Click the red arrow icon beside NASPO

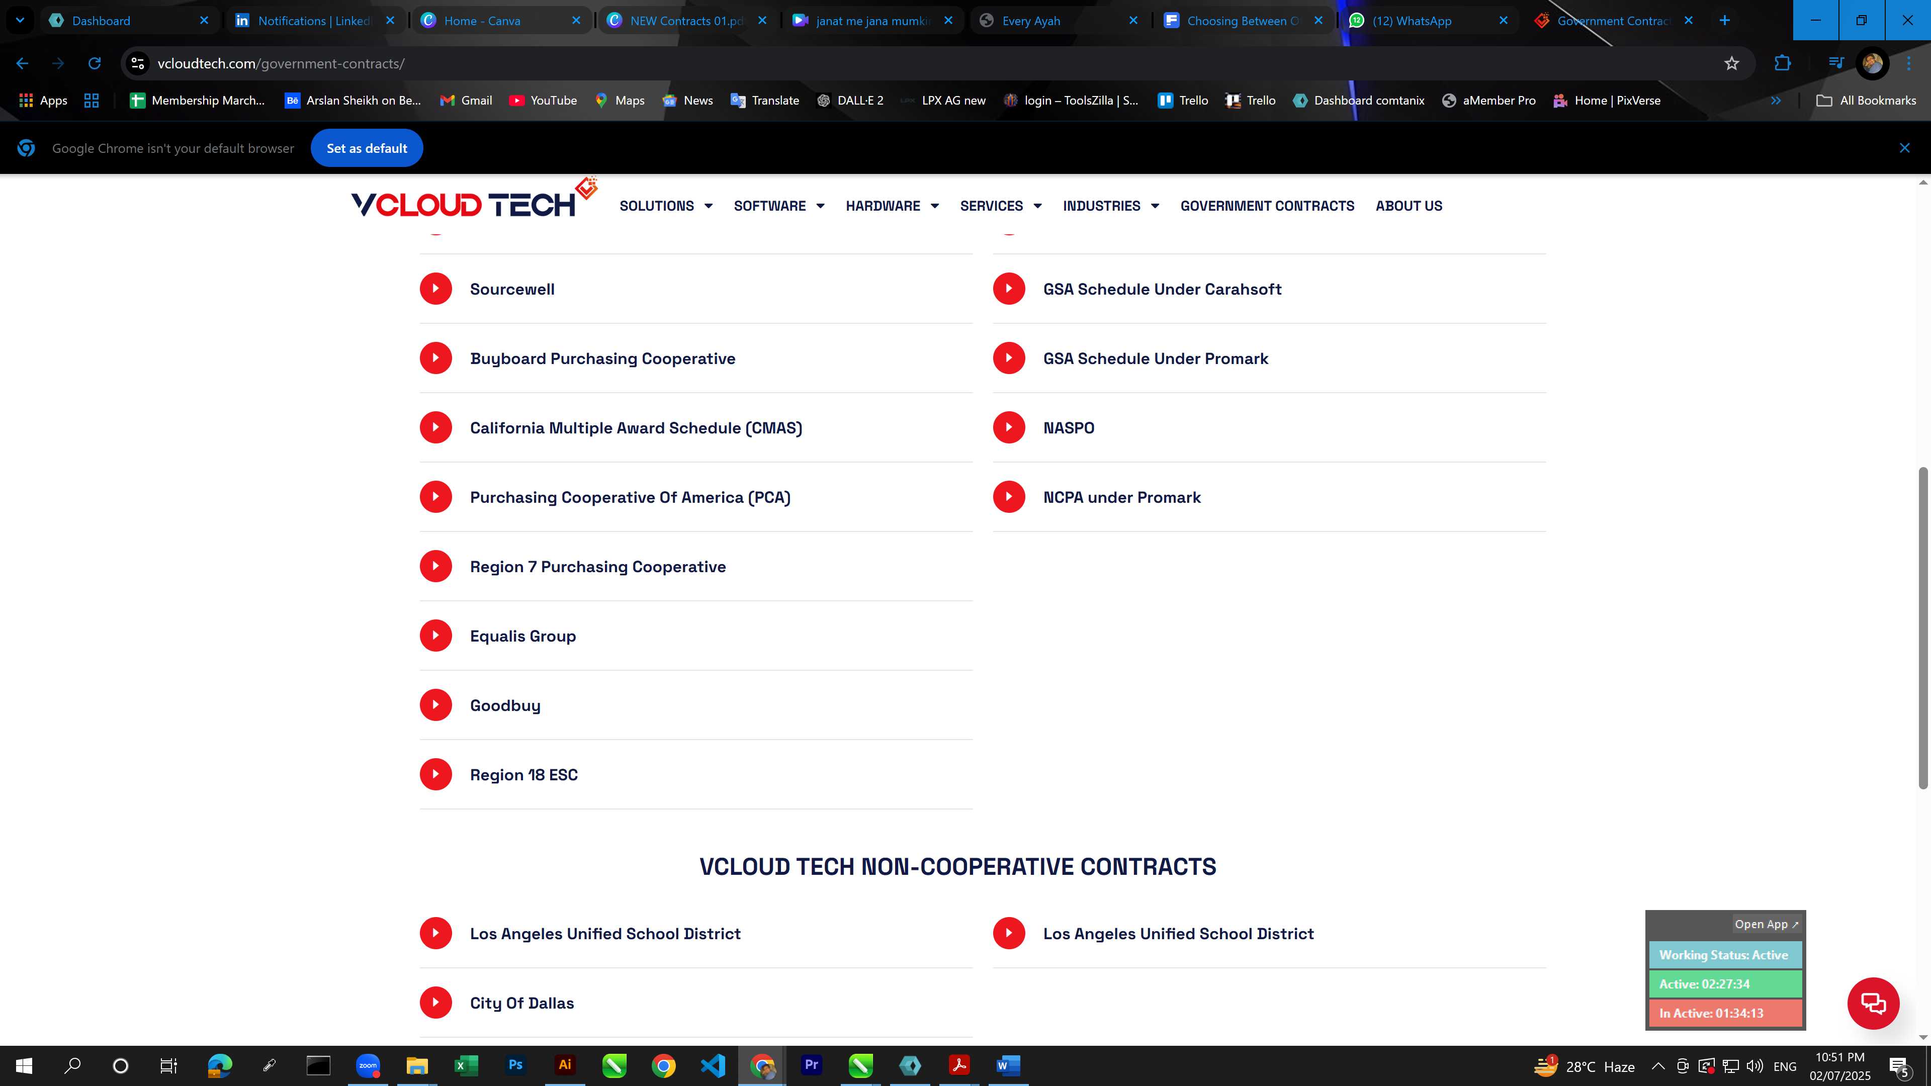coord(1009,427)
